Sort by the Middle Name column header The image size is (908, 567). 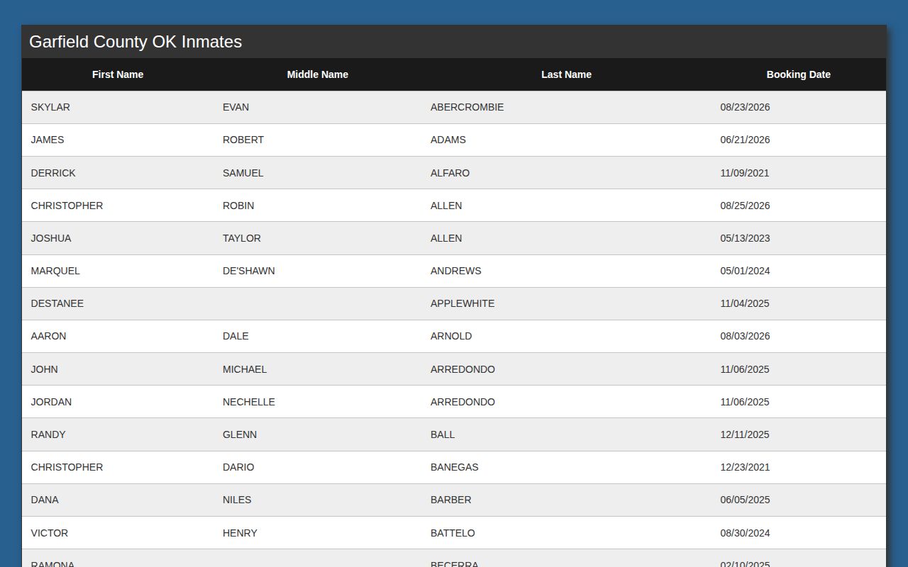[317, 74]
